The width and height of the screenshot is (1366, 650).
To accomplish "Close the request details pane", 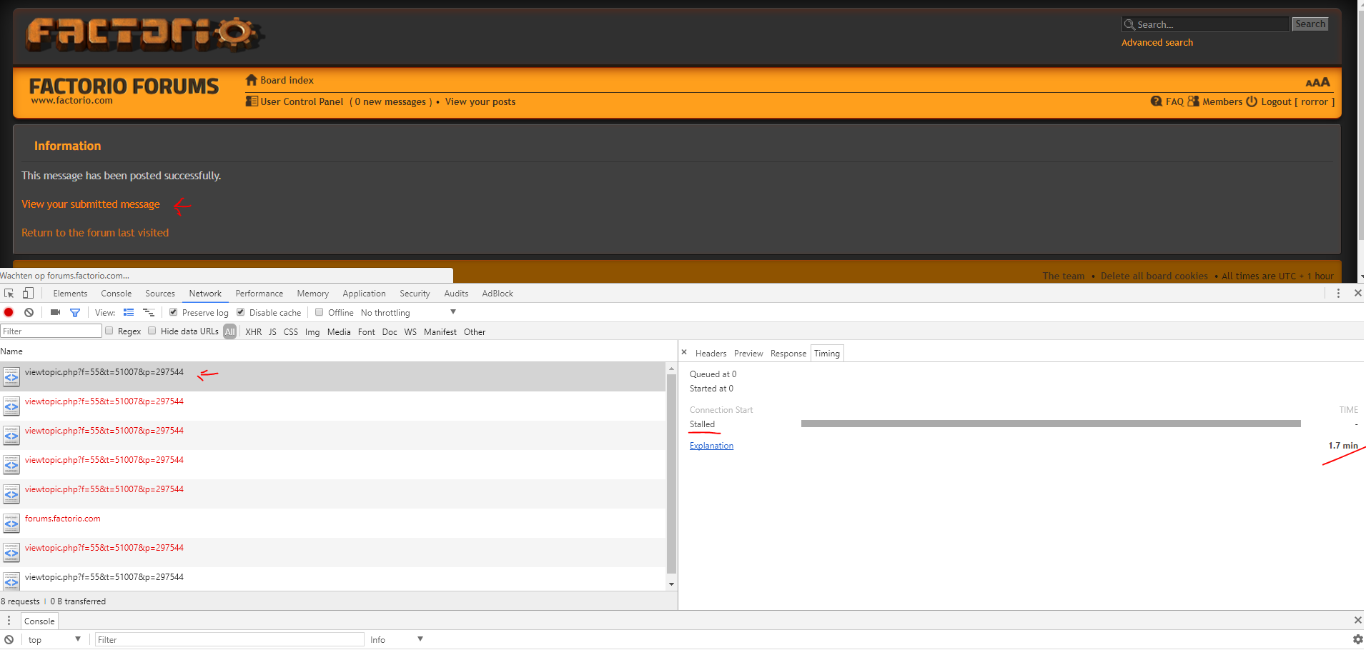I will click(x=684, y=352).
